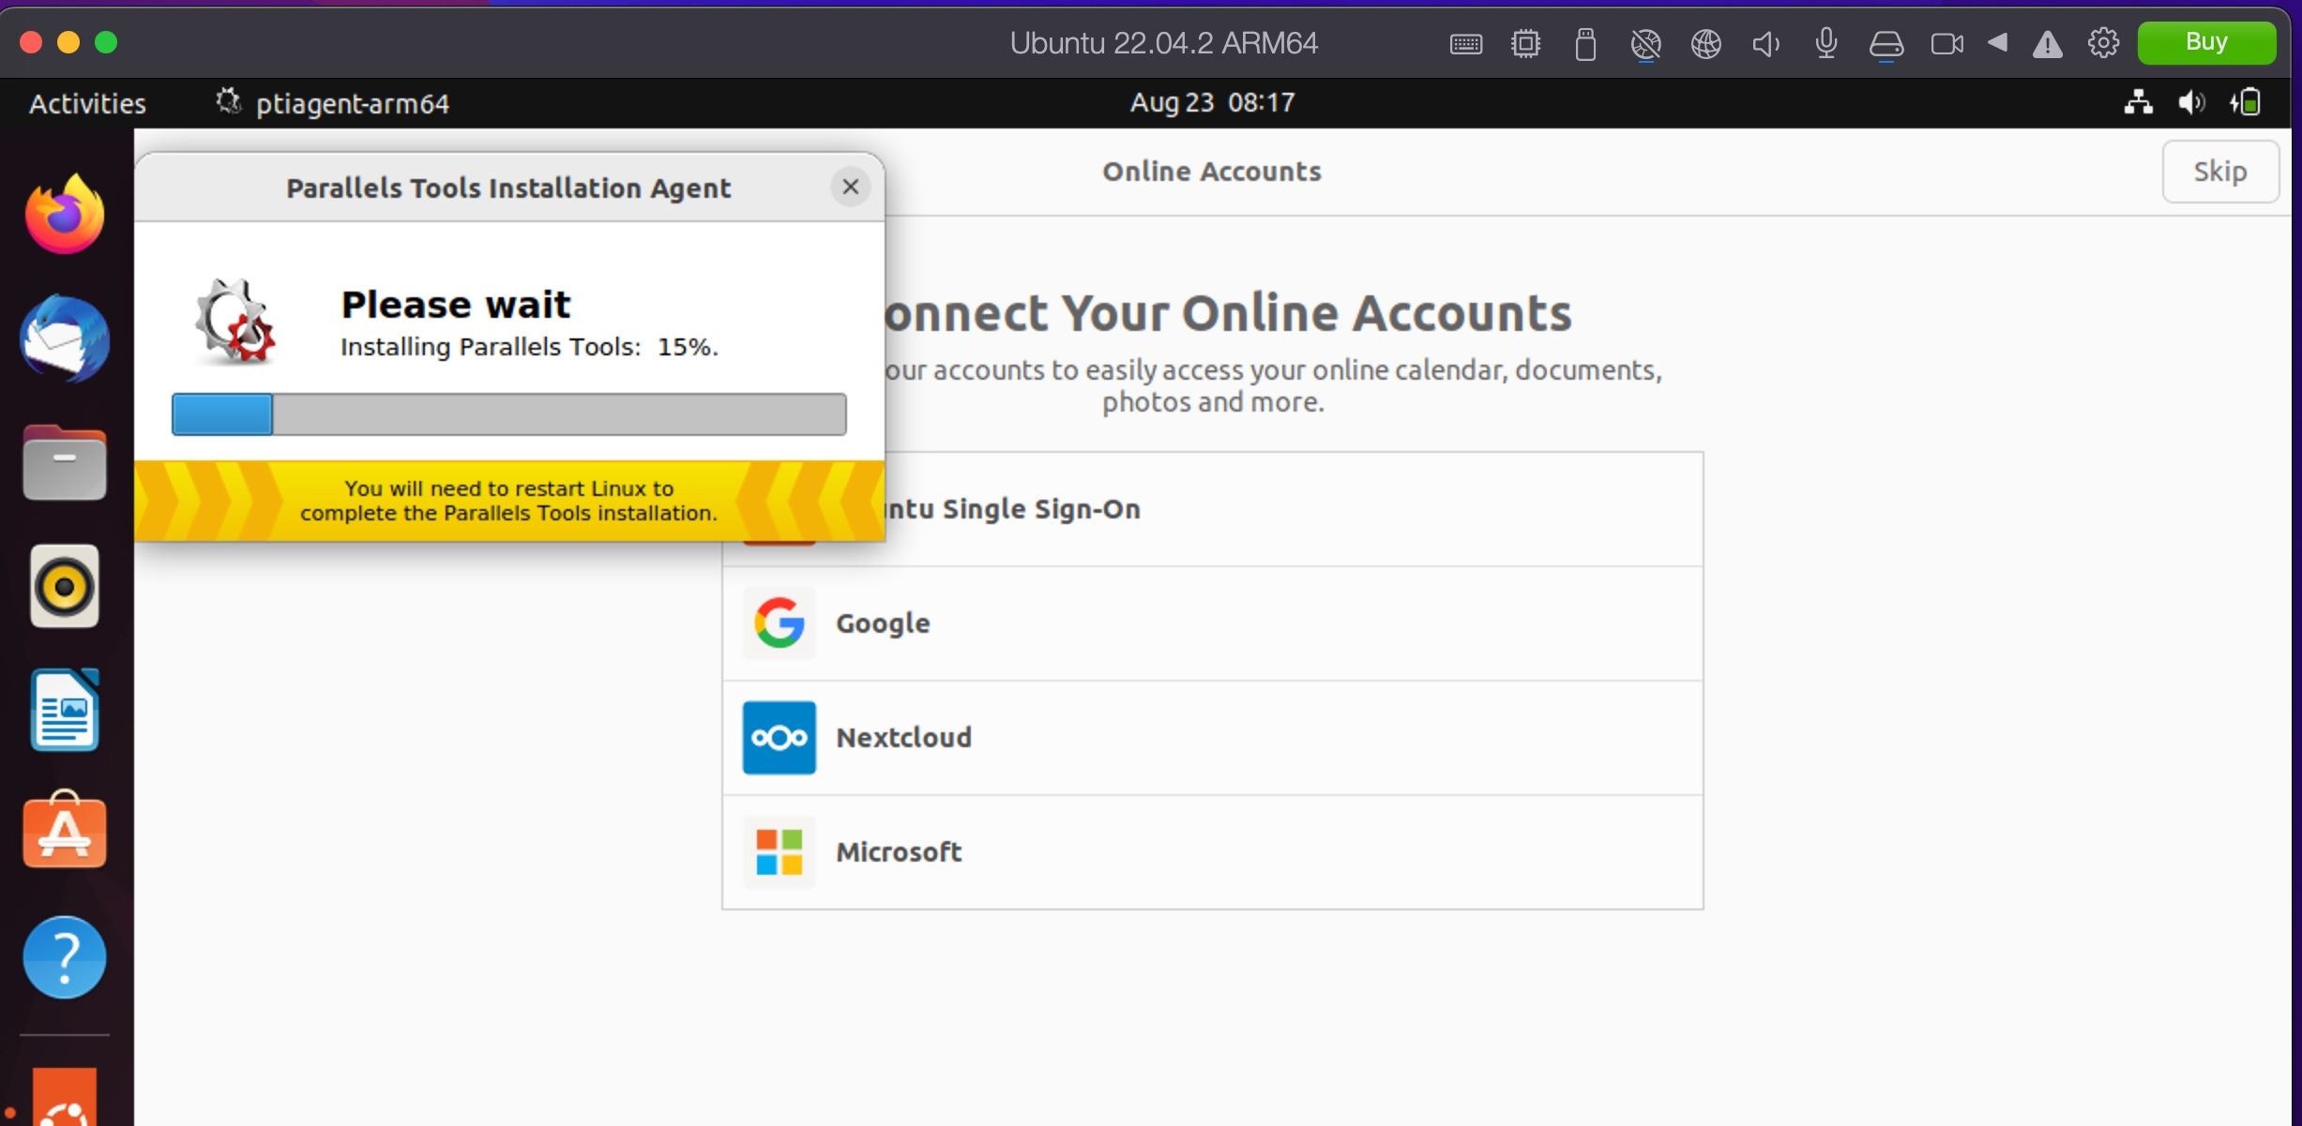Open the Files application in the dock
The image size is (2302, 1126).
[x=63, y=462]
